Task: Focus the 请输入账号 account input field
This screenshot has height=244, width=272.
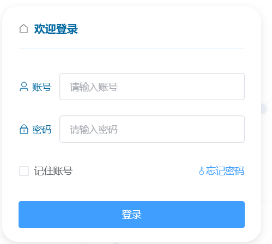Action: coord(152,87)
